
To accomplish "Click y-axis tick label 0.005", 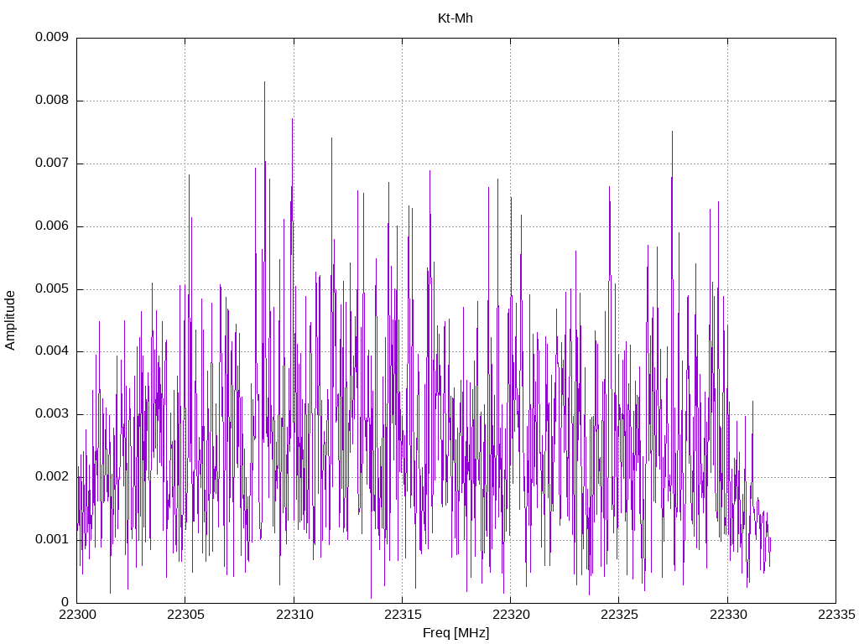I will (52, 289).
